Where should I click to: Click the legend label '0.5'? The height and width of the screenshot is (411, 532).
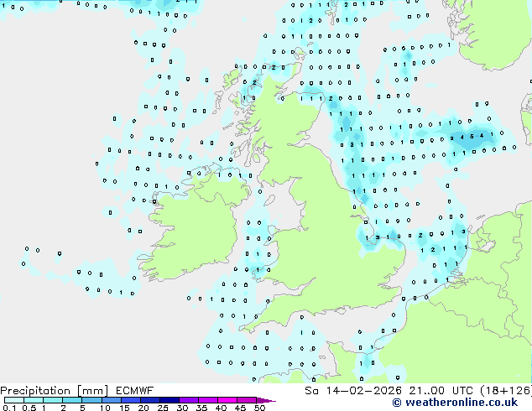pos(29,408)
